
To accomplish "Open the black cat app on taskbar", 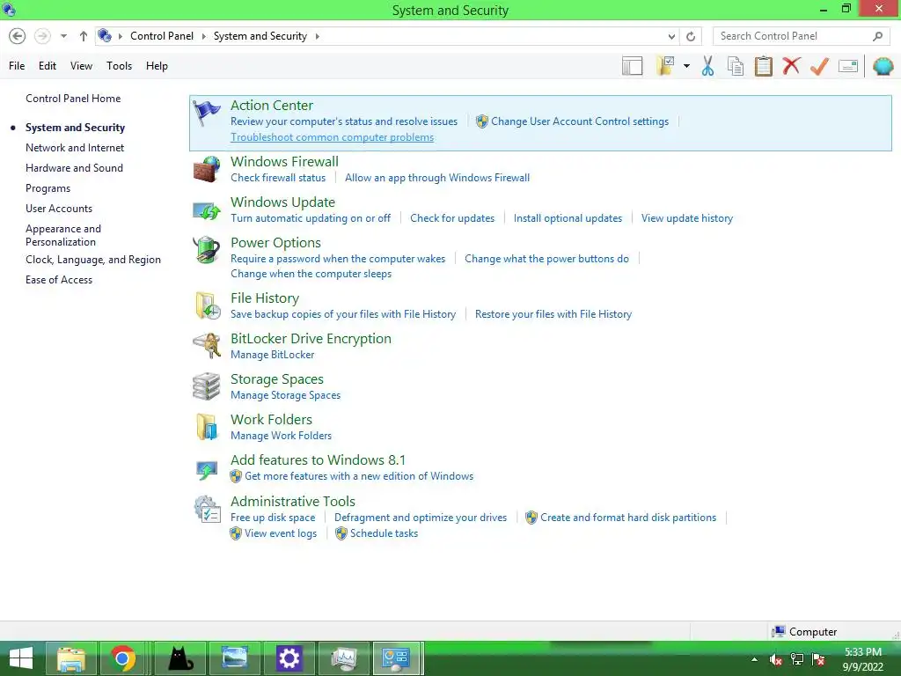I will [180, 658].
